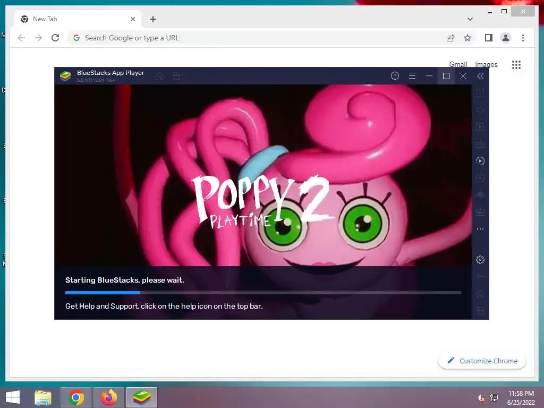Open BlueStacks help and support icon

[395, 75]
